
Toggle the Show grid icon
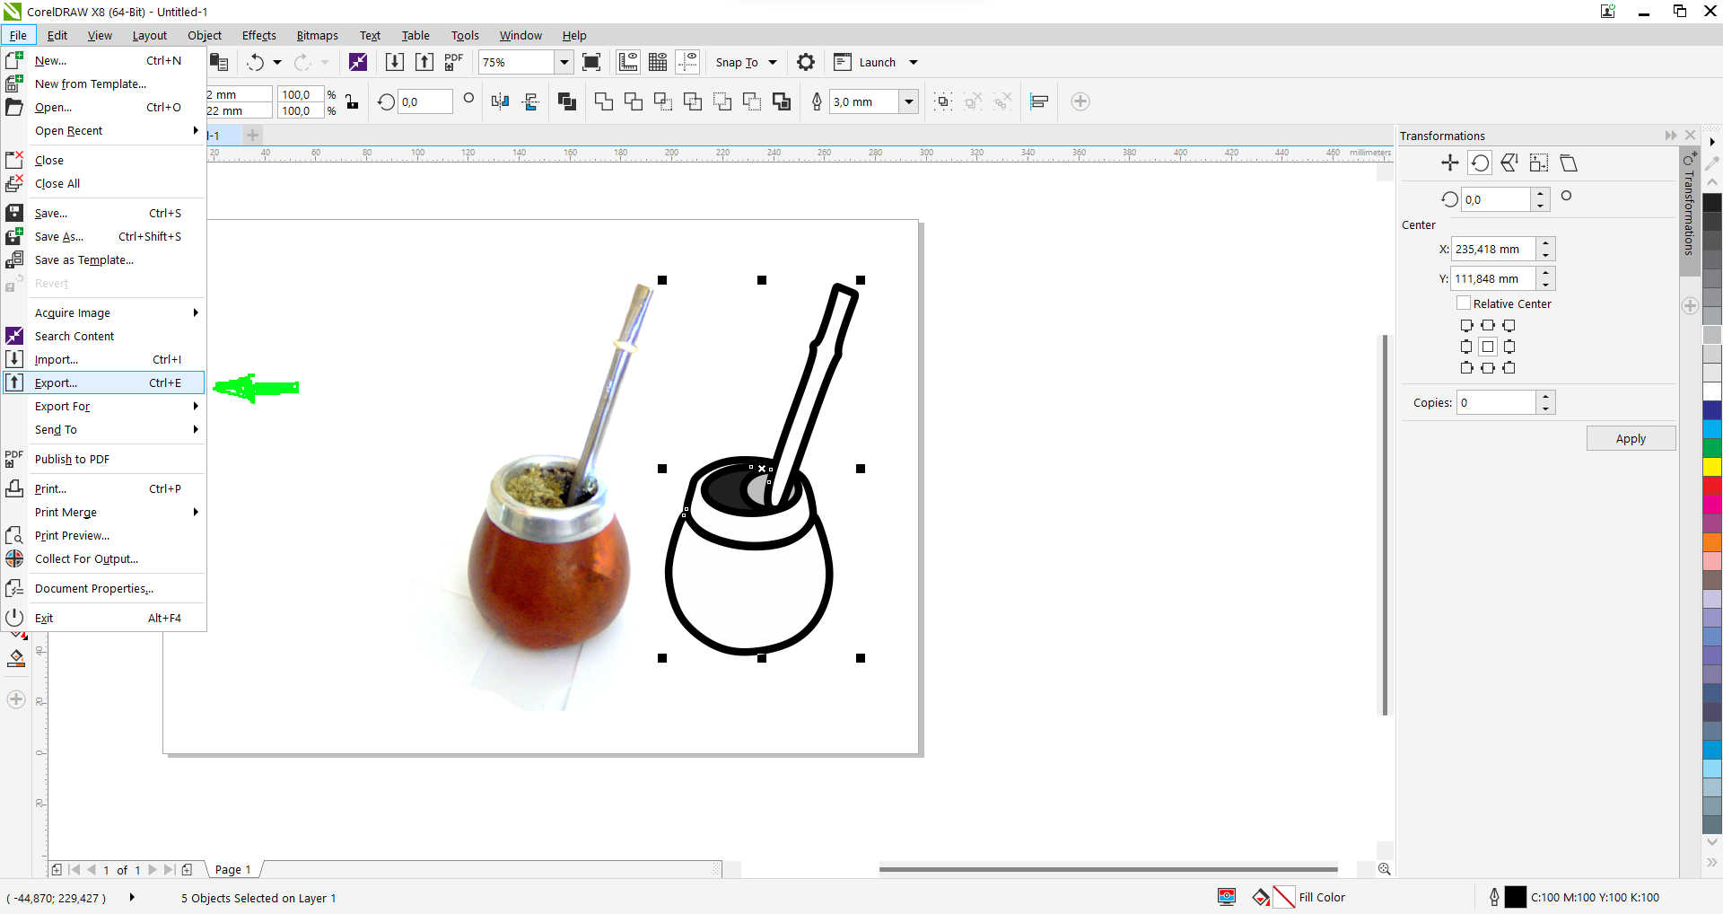[658, 62]
